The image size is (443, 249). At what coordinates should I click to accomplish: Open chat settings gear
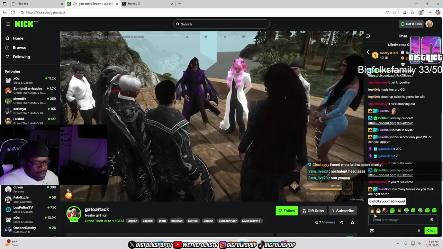tap(419, 231)
